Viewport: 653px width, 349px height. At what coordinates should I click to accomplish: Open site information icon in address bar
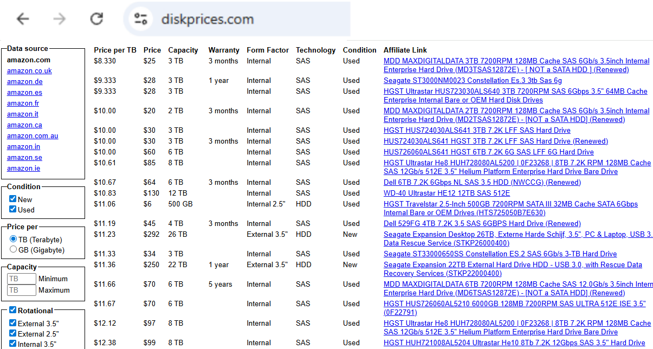(140, 19)
